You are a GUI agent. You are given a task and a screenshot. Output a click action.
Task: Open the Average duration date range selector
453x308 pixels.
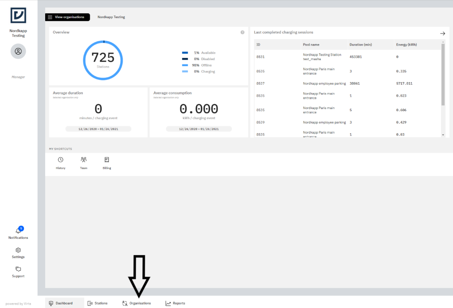click(x=98, y=129)
